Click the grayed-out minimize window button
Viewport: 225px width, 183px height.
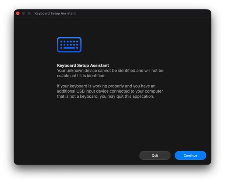click(x=23, y=13)
